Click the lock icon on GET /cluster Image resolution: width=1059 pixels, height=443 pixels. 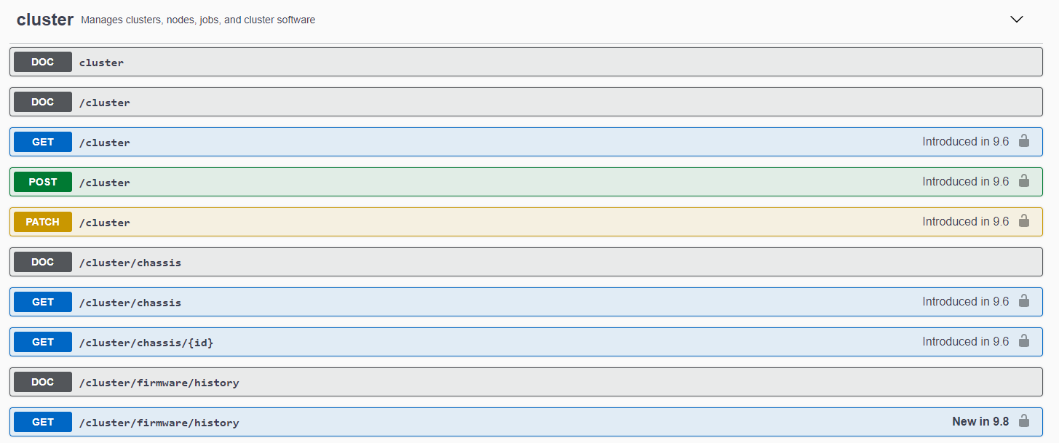coord(1024,141)
